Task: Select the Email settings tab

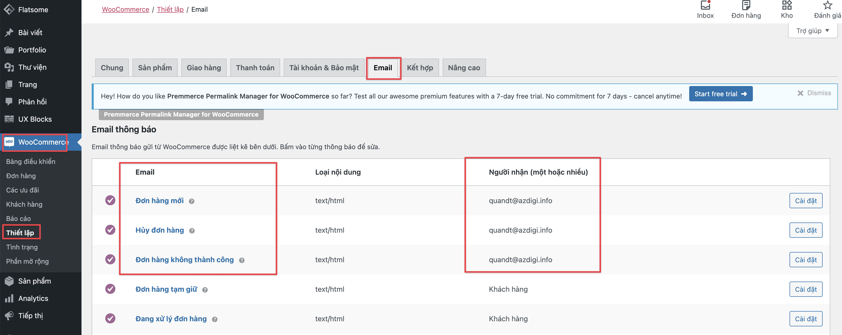Action: point(383,68)
